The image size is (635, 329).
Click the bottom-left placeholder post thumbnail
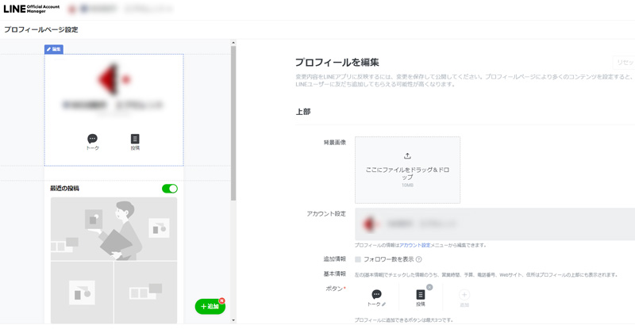83,293
